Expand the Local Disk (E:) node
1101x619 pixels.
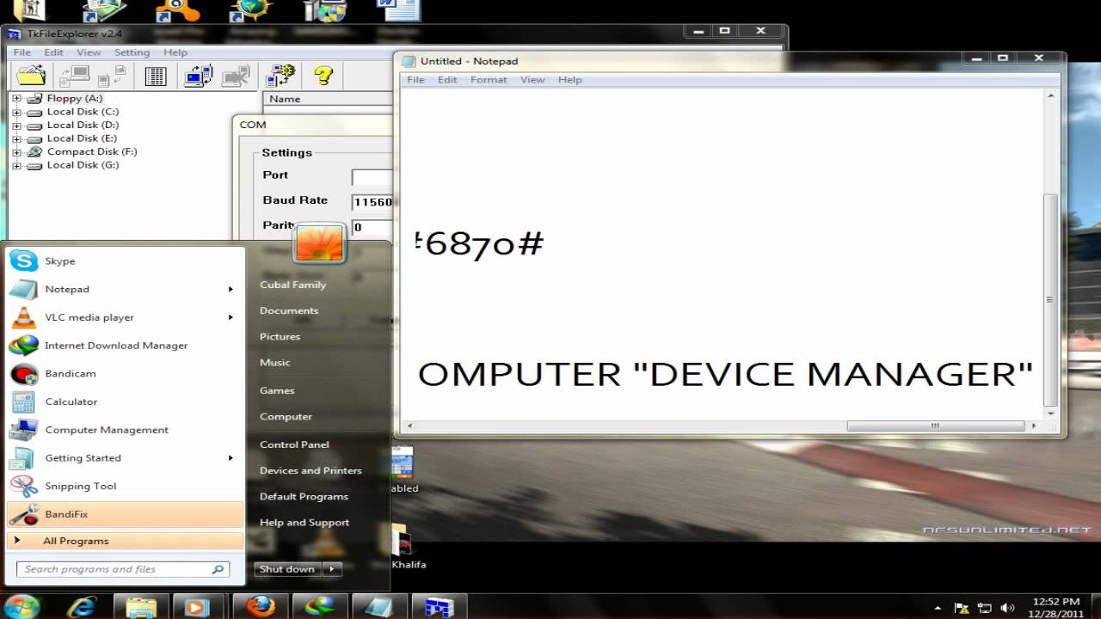(16, 138)
